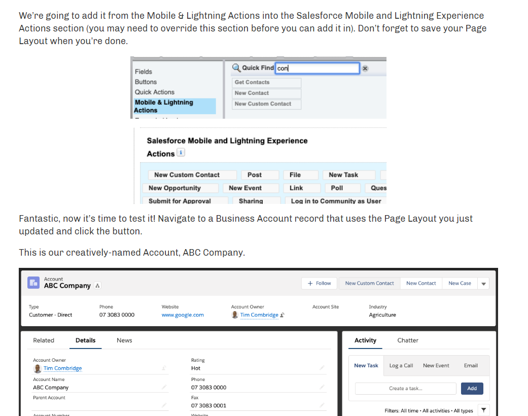Click Tim Combridge avatar in header highlights
The image size is (528, 416).
point(235,315)
